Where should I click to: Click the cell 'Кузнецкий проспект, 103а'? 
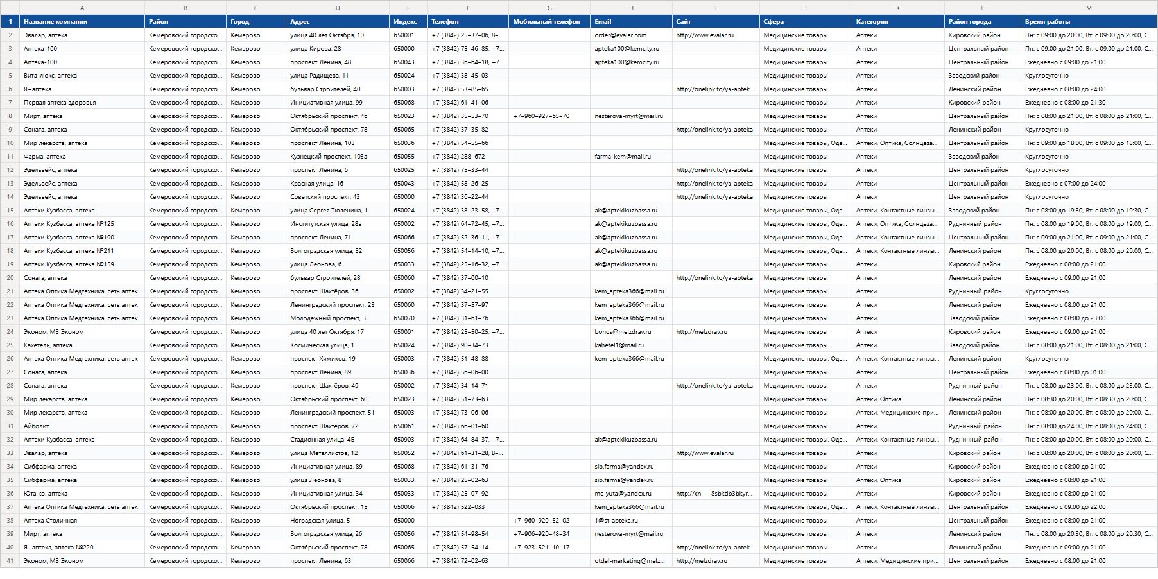(338, 157)
